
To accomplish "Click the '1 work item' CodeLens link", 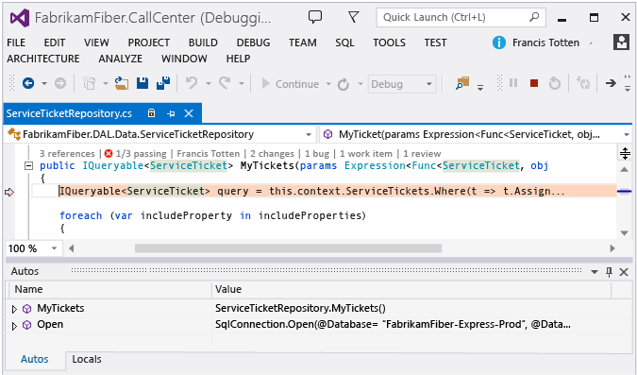I will point(366,154).
